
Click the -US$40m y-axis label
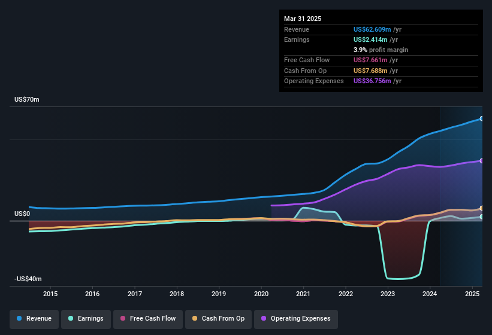28,279
